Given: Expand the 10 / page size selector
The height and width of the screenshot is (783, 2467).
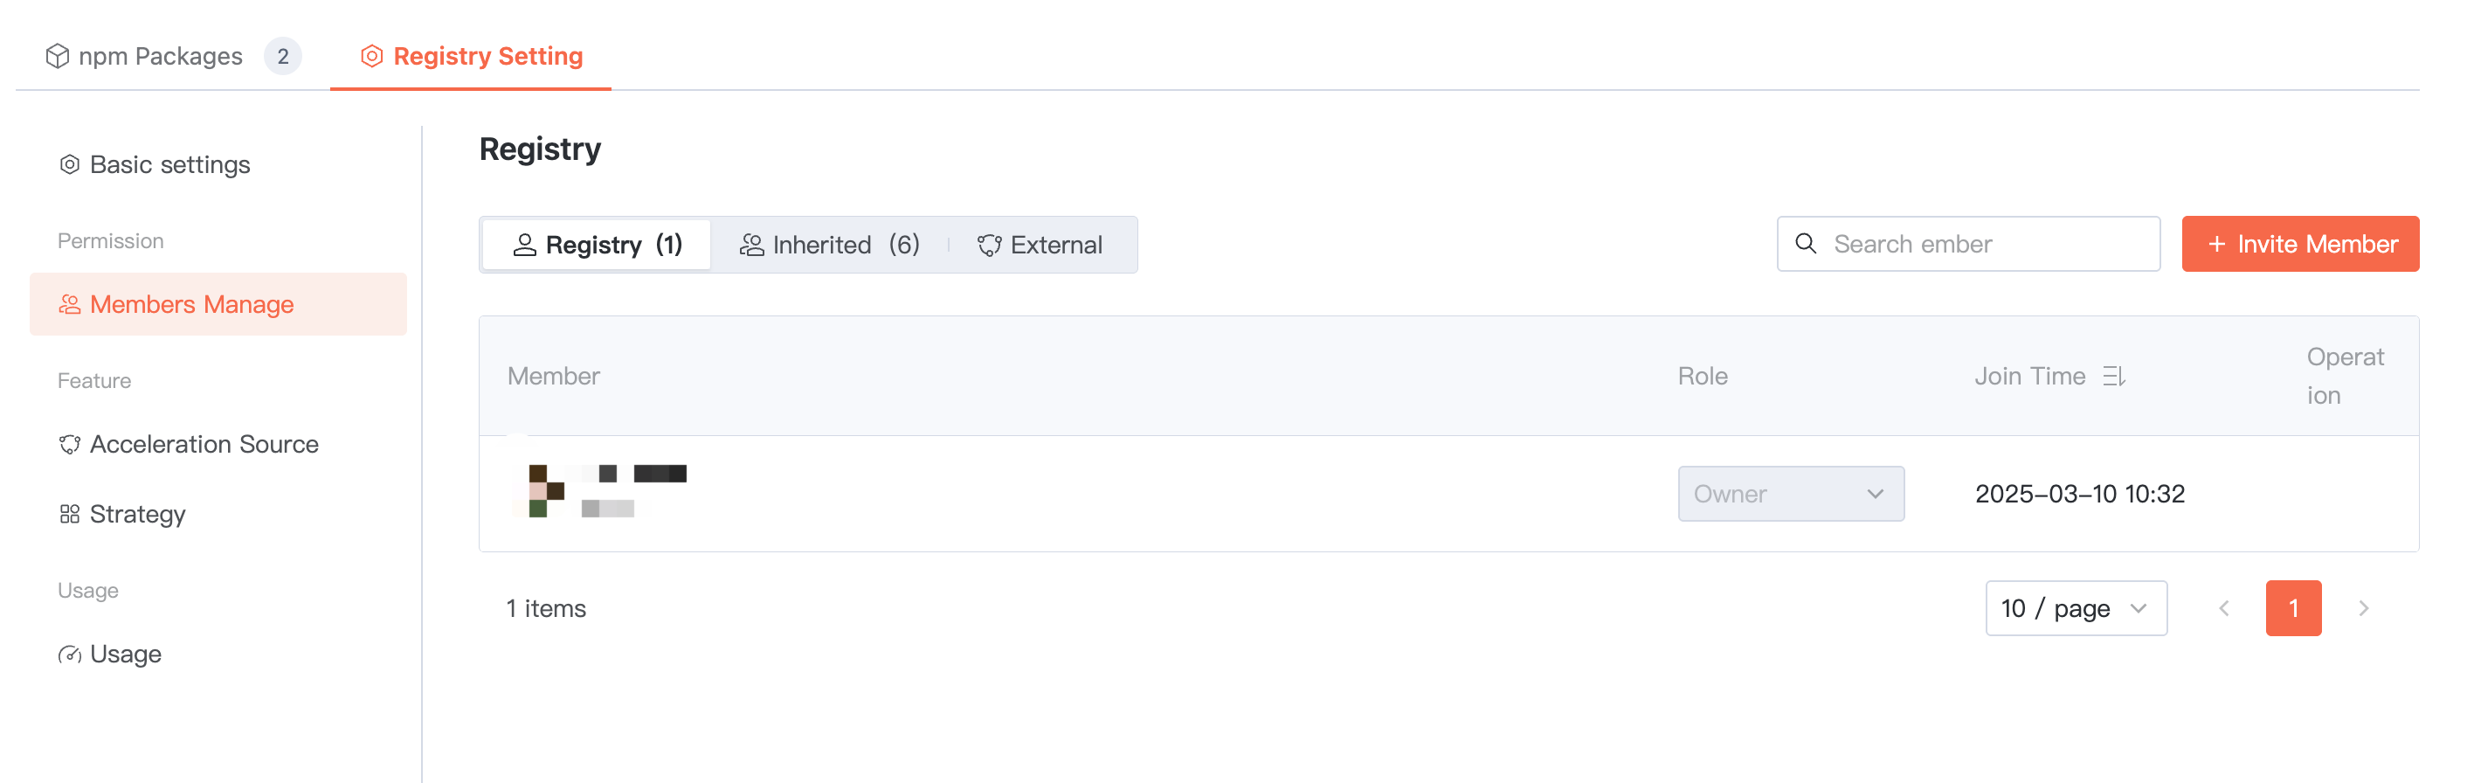Looking at the screenshot, I should click(x=2076, y=608).
